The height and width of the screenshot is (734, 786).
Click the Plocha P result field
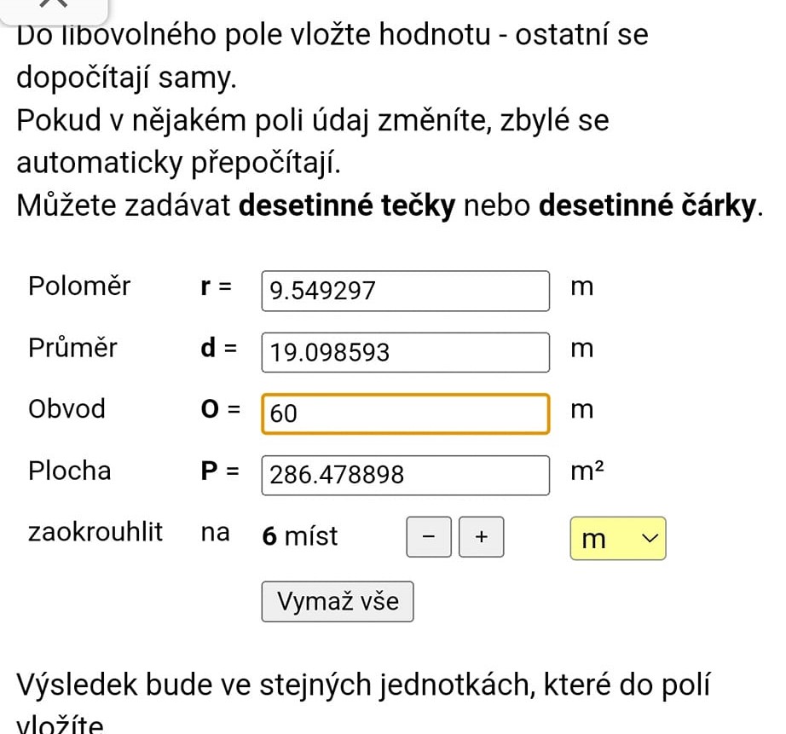pyautogui.click(x=406, y=475)
